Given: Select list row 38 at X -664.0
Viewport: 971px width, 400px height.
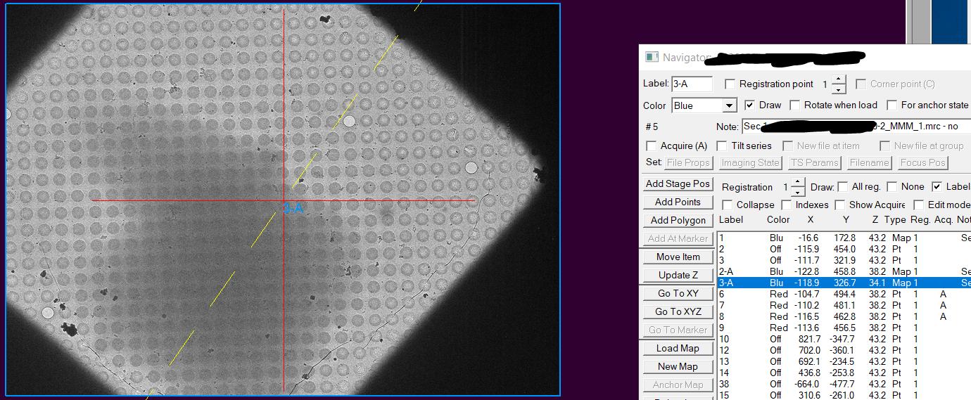Looking at the screenshot, I should pos(844,385).
